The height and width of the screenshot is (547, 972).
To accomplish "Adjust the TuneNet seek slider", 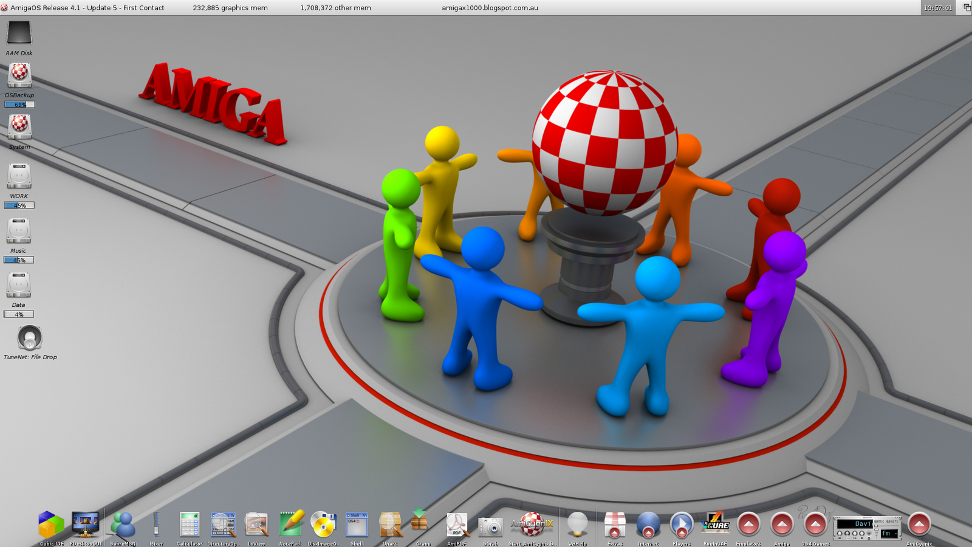I will [887, 526].
